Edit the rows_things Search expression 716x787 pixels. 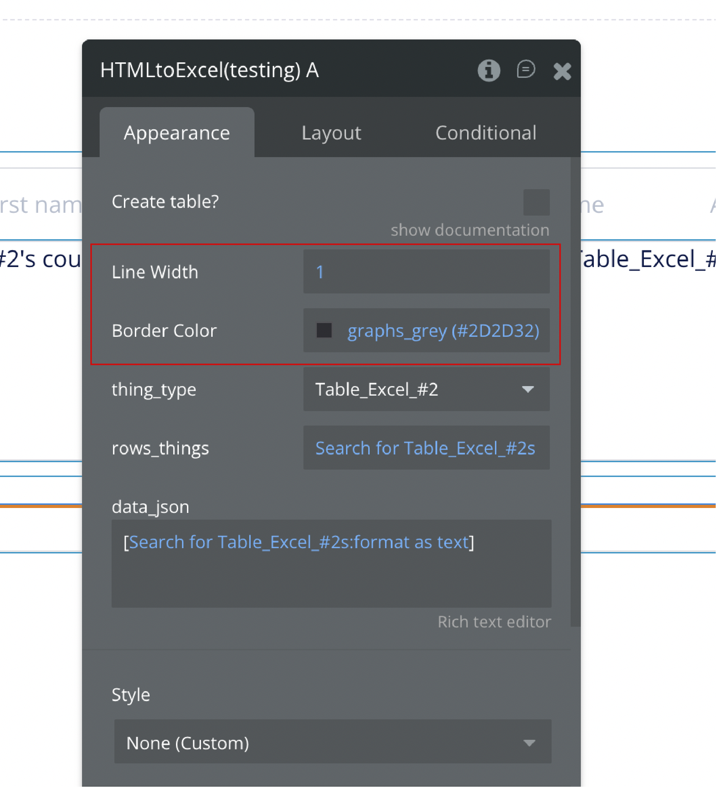coord(425,448)
